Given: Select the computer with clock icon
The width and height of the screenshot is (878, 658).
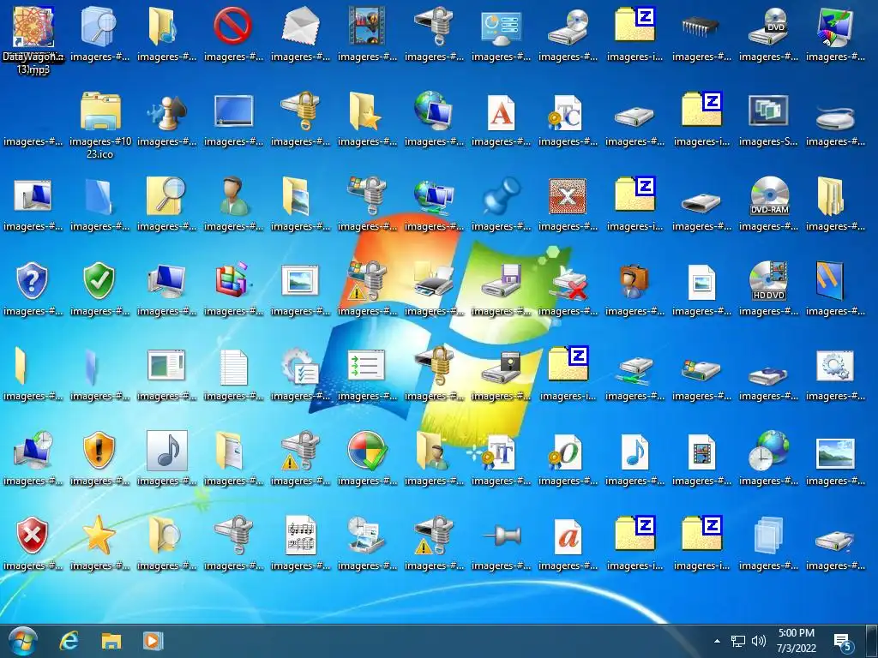Looking at the screenshot, I should (x=33, y=451).
